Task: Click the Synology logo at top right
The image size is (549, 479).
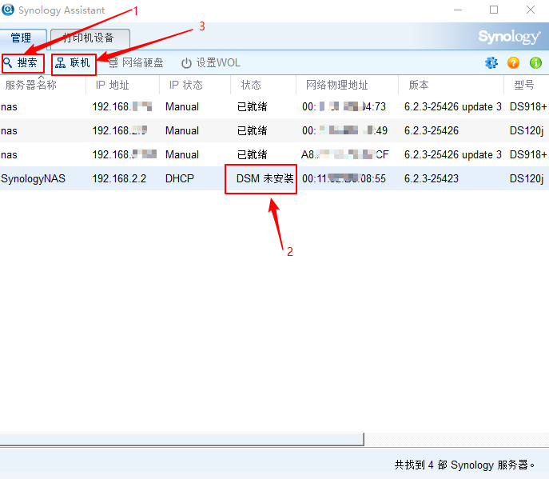Action: (x=509, y=37)
